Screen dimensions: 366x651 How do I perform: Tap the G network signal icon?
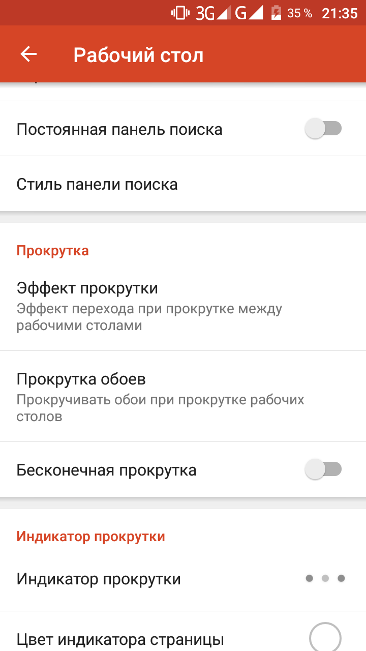pos(249,13)
